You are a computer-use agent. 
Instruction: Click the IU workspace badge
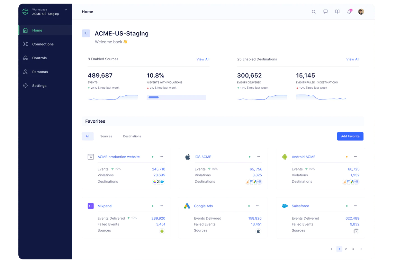point(86,33)
